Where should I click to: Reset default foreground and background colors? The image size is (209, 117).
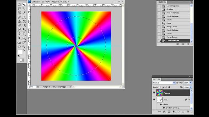pos(19,56)
